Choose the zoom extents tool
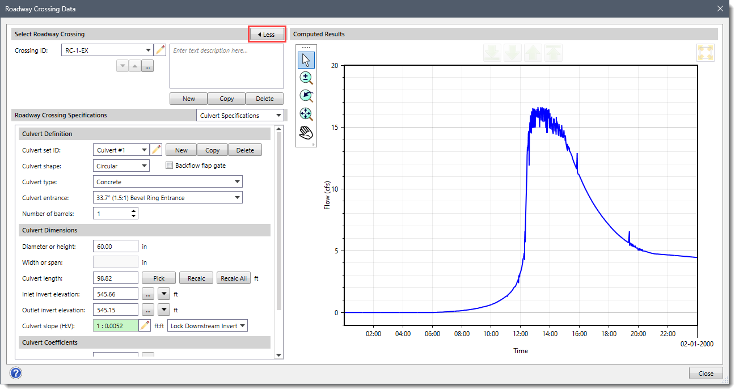735x390 pixels. click(306, 114)
